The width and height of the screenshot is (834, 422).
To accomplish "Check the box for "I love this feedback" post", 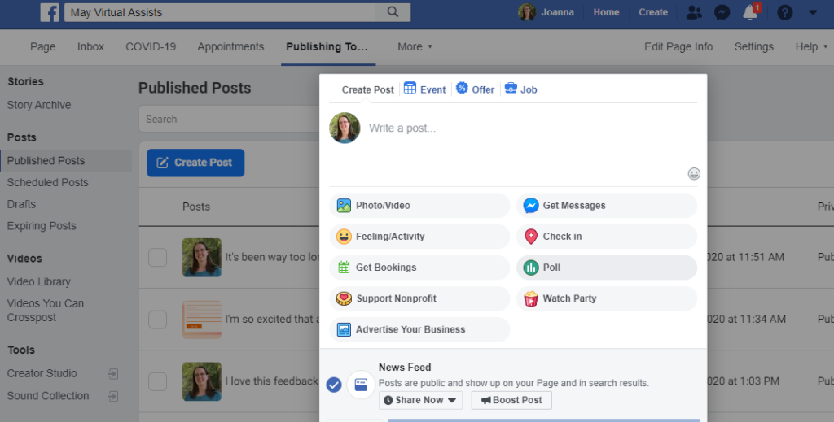I will [157, 381].
